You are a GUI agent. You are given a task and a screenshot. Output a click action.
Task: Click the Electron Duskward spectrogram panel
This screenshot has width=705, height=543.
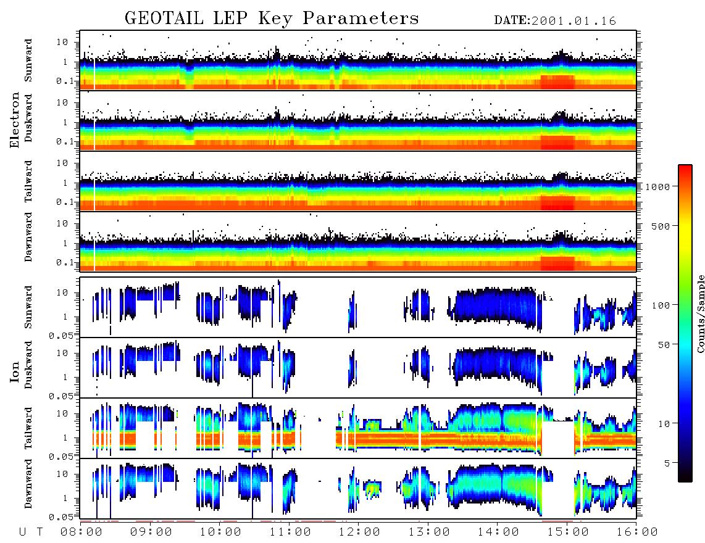pyautogui.click(x=358, y=120)
